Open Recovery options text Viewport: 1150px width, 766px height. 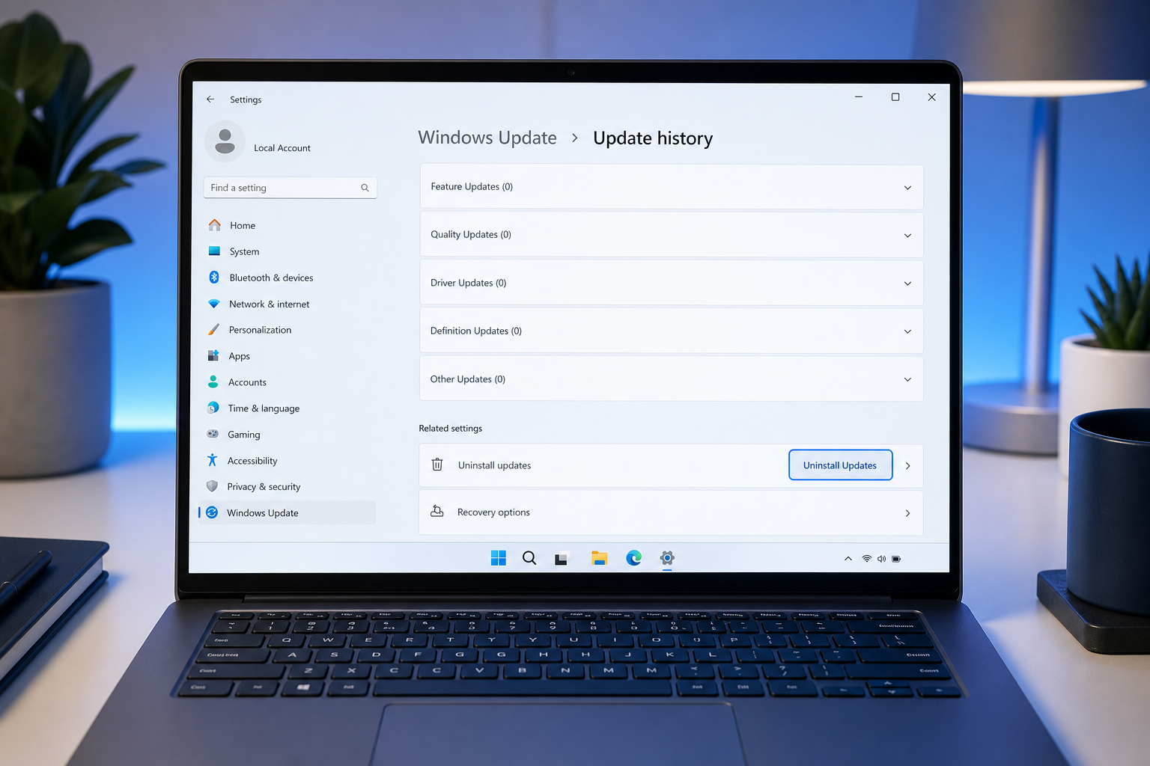pyautogui.click(x=493, y=512)
